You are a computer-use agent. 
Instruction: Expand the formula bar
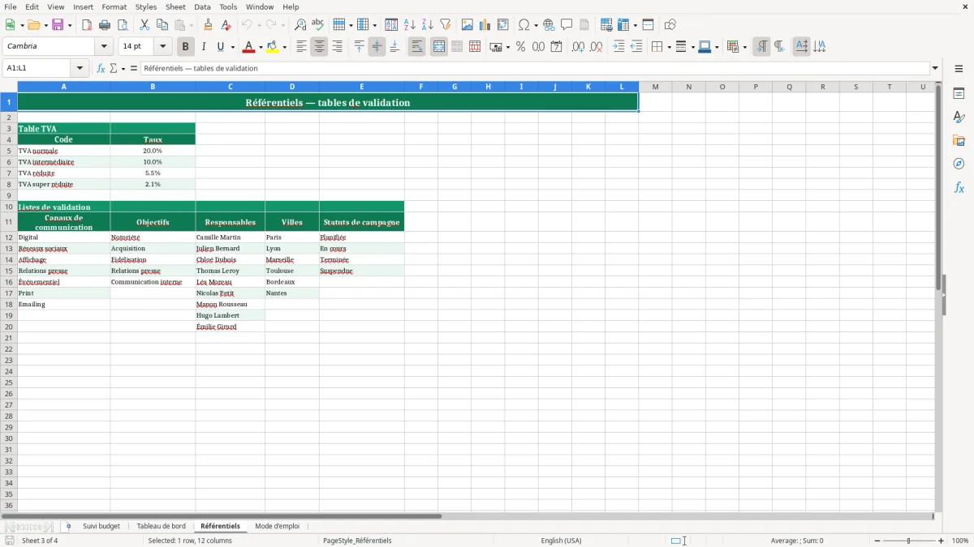(935, 69)
